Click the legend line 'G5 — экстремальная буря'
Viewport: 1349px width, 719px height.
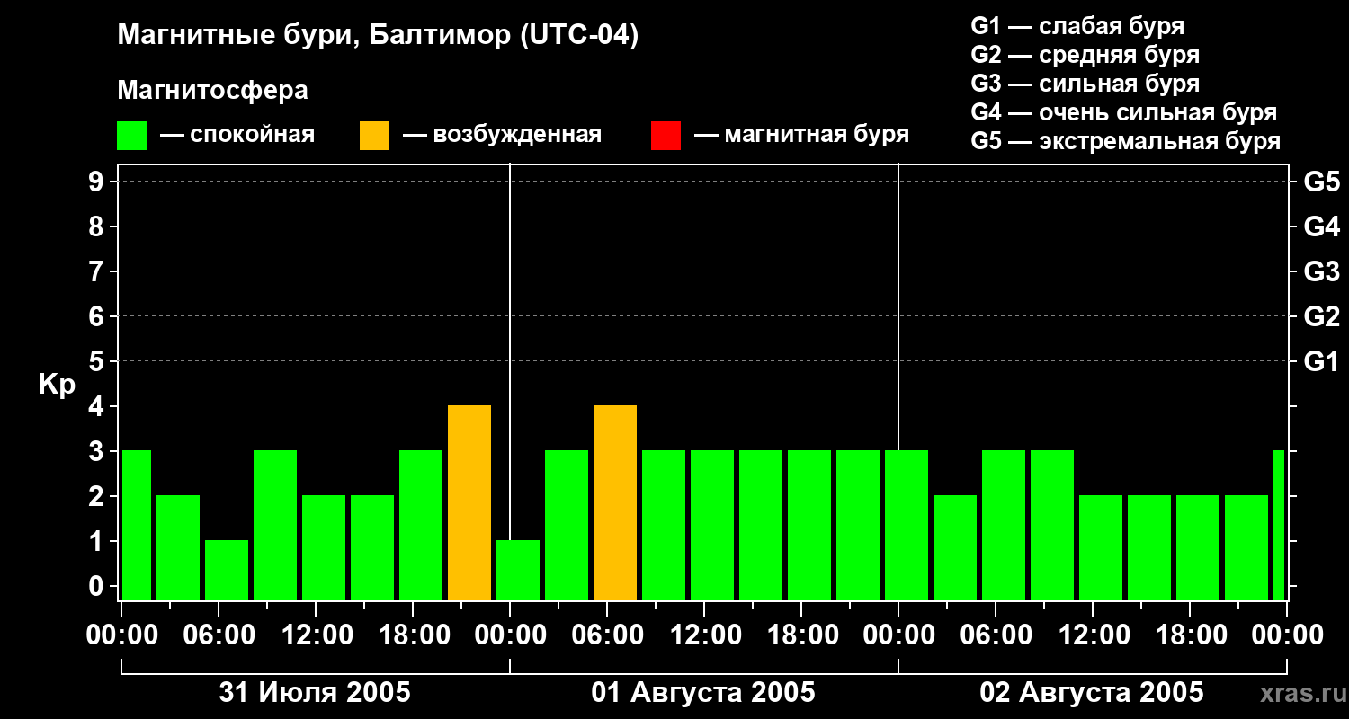pos(1126,141)
